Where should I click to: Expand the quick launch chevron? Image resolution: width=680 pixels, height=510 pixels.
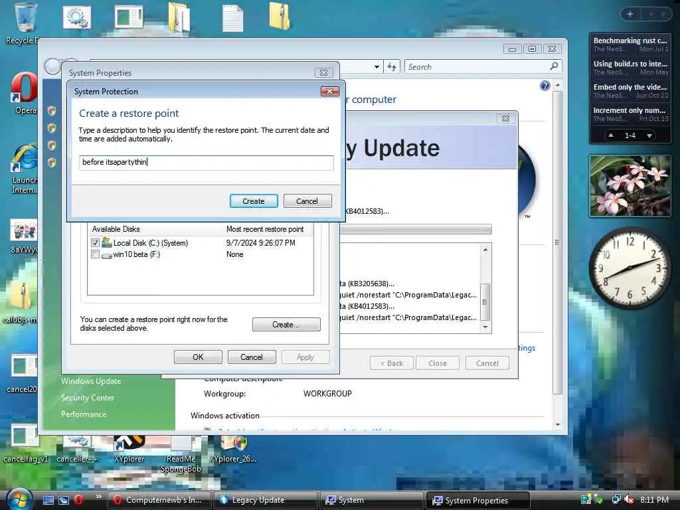98,497
